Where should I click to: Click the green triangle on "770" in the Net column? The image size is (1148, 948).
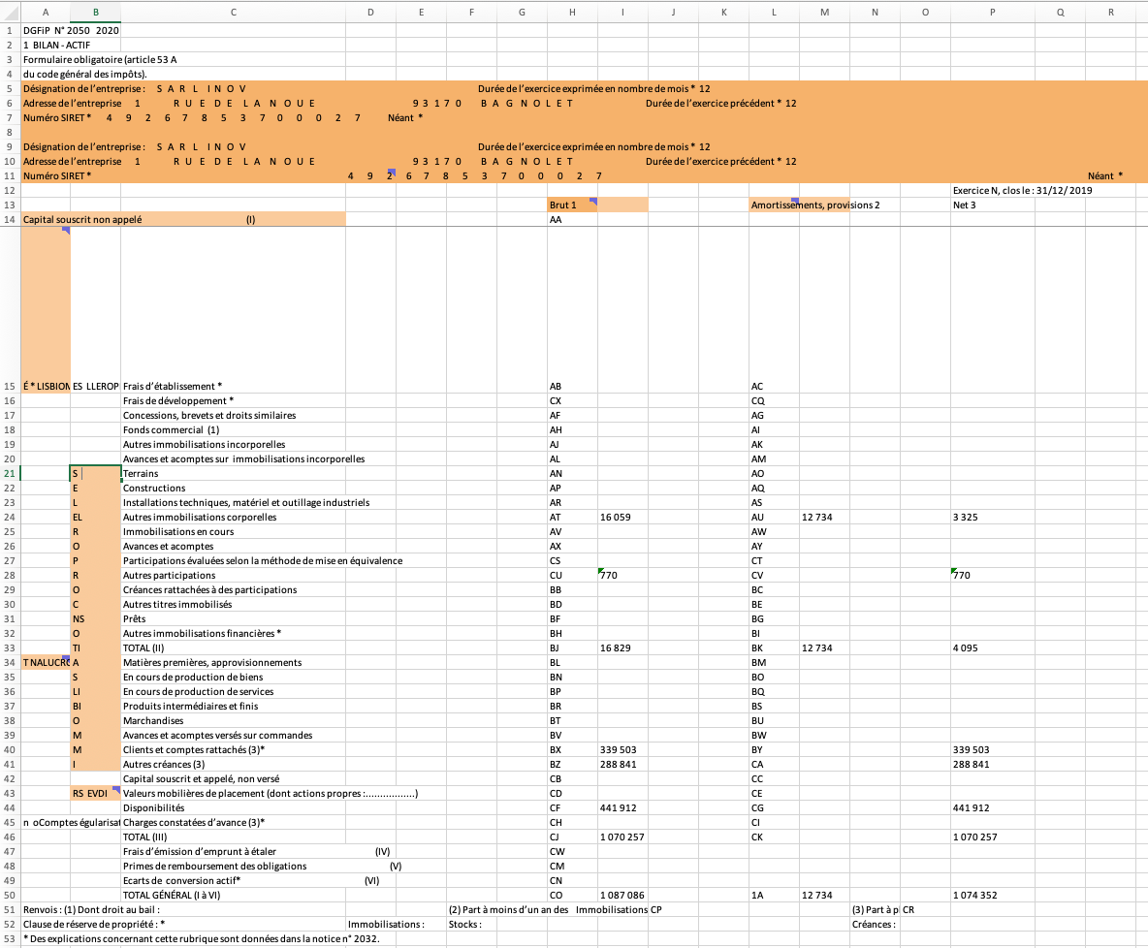(x=955, y=570)
